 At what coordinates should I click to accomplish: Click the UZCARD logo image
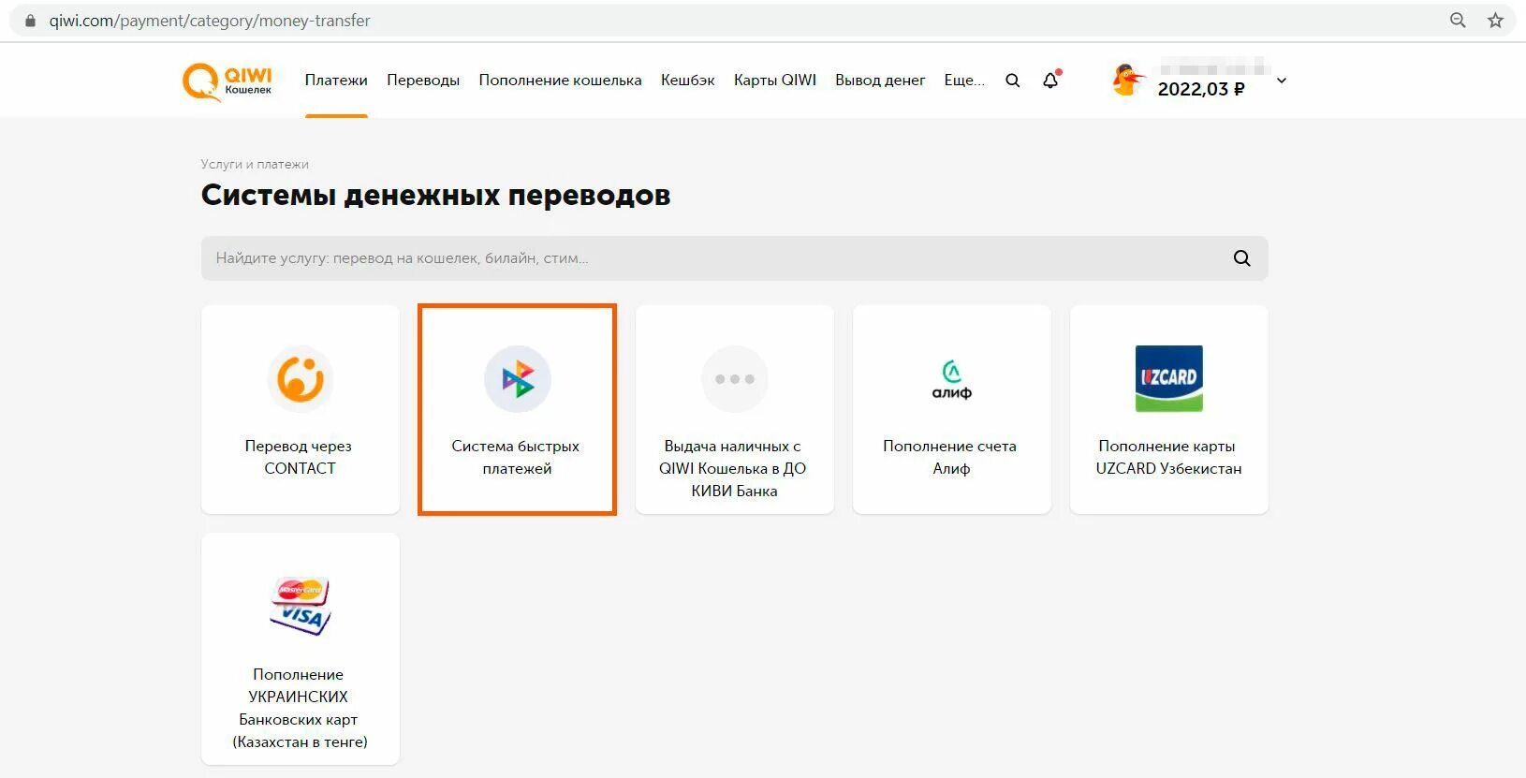[x=1168, y=379]
